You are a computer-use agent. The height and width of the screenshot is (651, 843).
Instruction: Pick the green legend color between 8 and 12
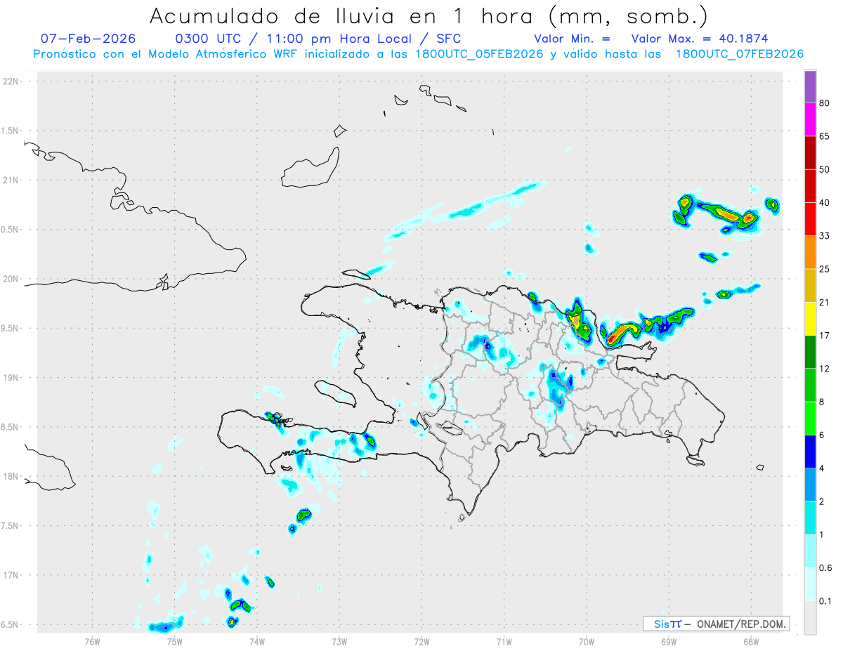(x=810, y=385)
